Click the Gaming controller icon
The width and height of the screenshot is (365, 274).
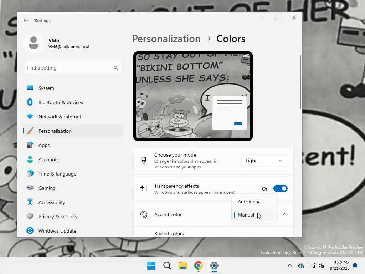(x=30, y=188)
